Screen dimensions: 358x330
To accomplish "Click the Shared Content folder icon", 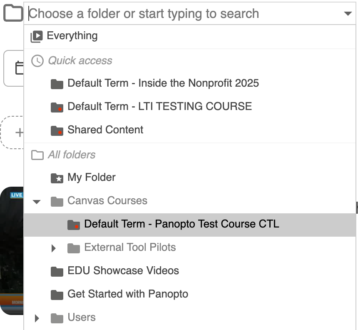I will click(57, 130).
